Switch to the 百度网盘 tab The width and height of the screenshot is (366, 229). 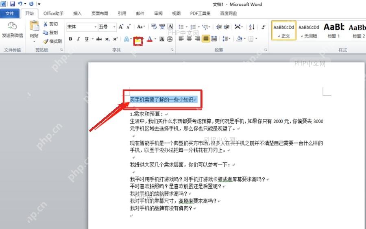click(229, 13)
